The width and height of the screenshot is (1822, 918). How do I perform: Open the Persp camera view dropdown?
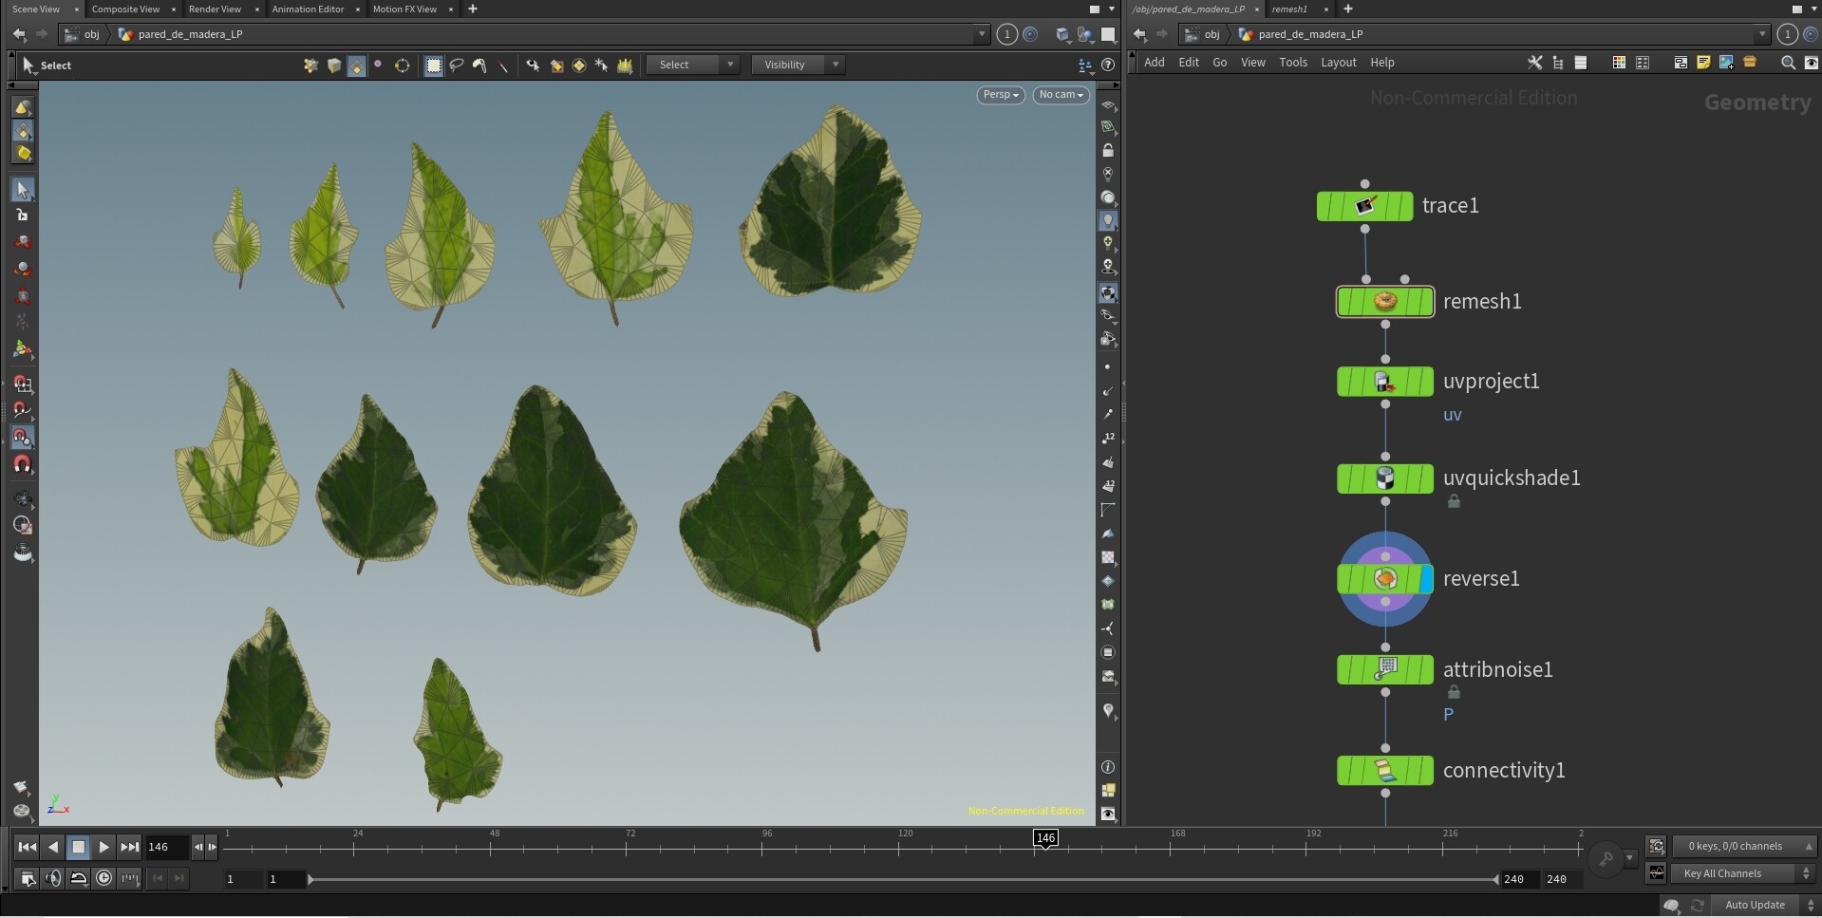point(999,95)
